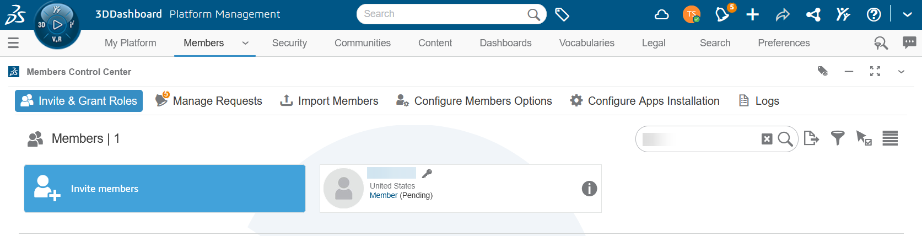
Task: Go to the Dashboards tab
Action: (505, 43)
